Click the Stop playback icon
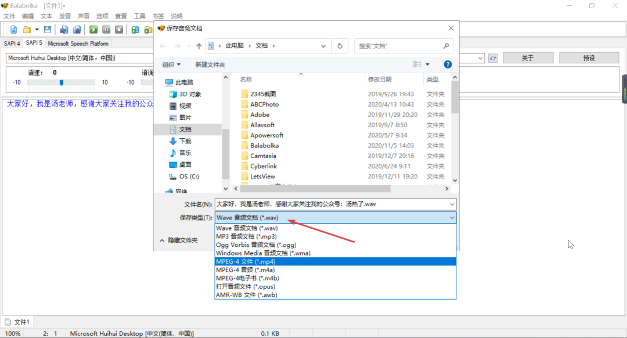The width and height of the screenshot is (627, 338). point(119,28)
